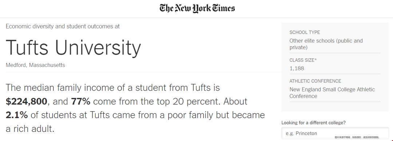Click the small watermark text under search box
393x141 pixels.
[357, 137]
